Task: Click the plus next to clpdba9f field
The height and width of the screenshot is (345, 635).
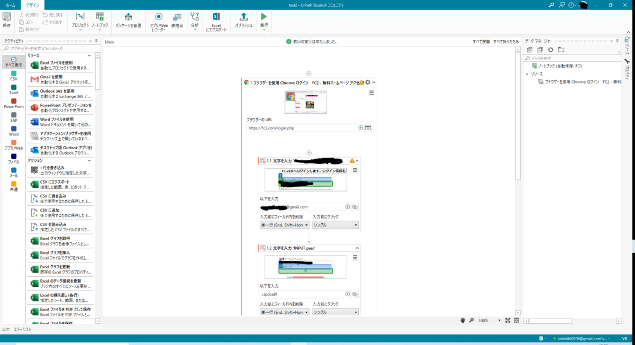Action: point(348,294)
